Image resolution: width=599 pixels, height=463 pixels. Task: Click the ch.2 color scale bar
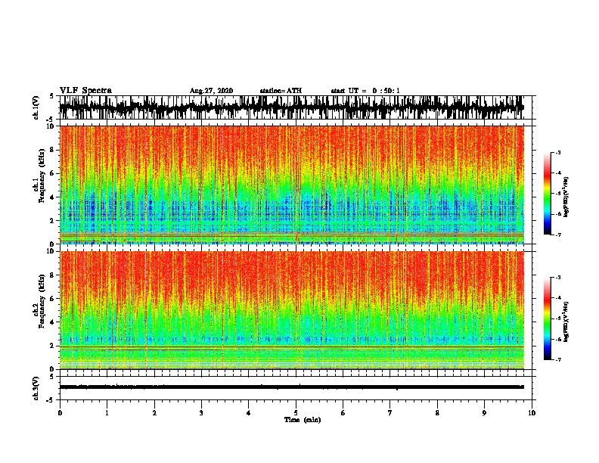click(548, 319)
